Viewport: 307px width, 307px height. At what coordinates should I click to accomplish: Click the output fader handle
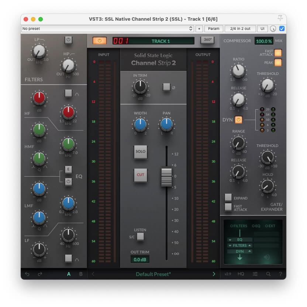pos(167,177)
